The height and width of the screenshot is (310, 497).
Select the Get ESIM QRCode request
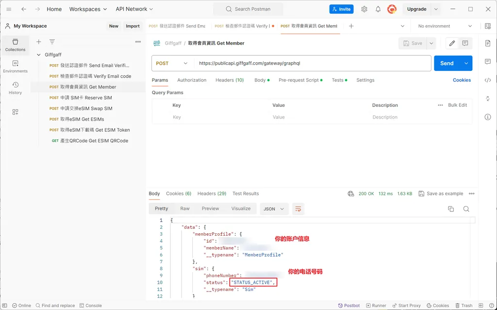94,141
